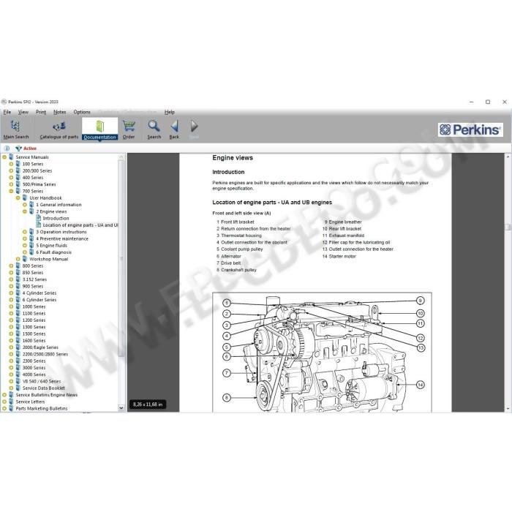Expand the 100 Series node
Image resolution: width=512 pixels, height=512 pixels.
(x=11, y=164)
